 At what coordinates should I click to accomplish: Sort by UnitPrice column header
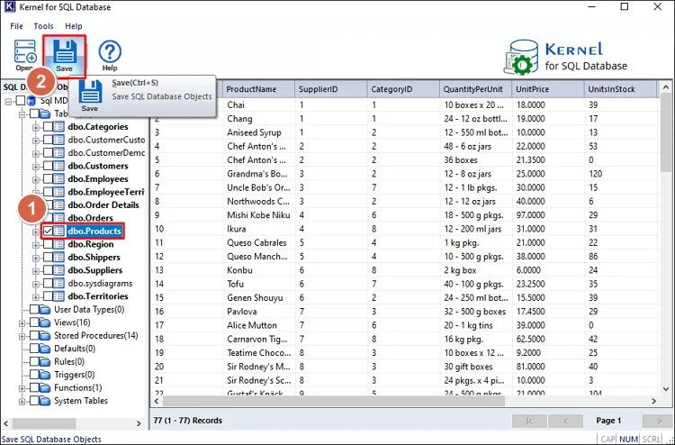tap(548, 89)
